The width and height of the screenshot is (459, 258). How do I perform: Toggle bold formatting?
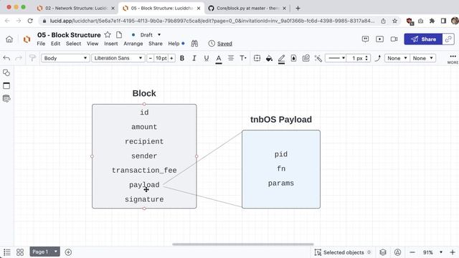pos(182,58)
